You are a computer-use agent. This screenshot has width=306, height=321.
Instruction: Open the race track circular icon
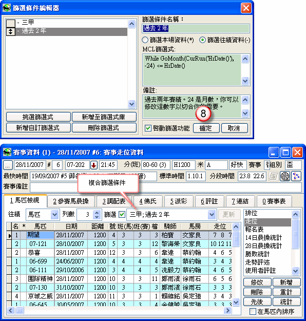285,176
